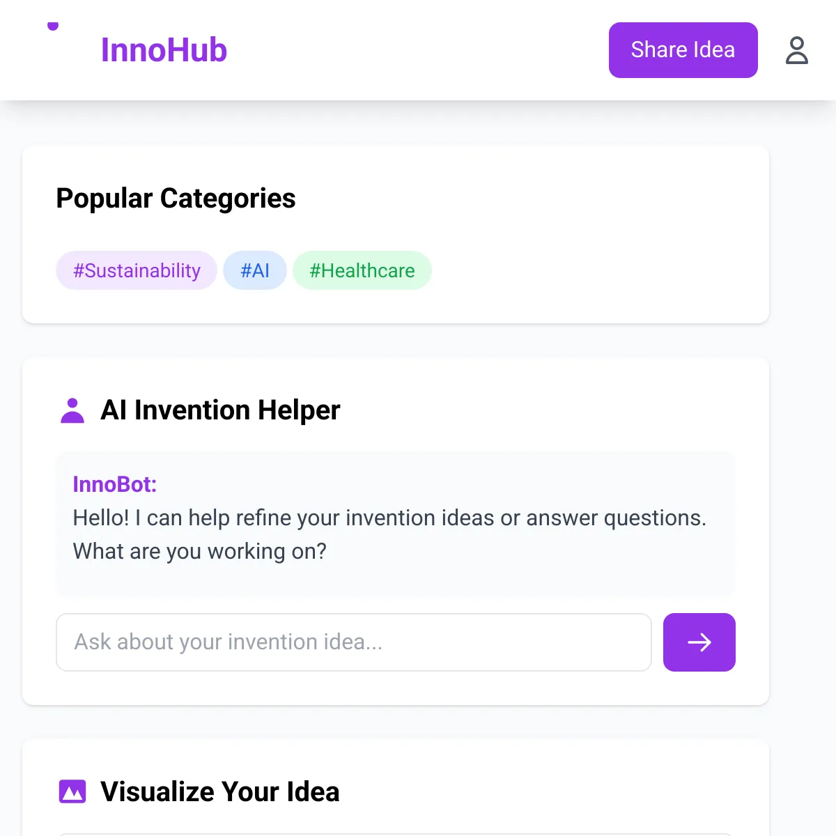The height and width of the screenshot is (836, 836).
Task: Submit a question to InnoBot with the arrow button
Action: point(699,642)
